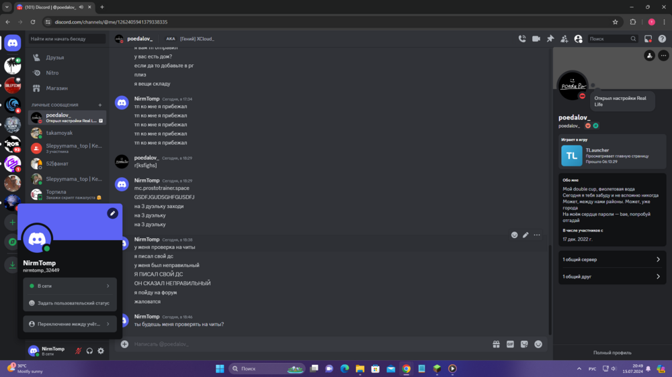Create DM plus next to Личные сообщения
672x377 pixels.
100,105
